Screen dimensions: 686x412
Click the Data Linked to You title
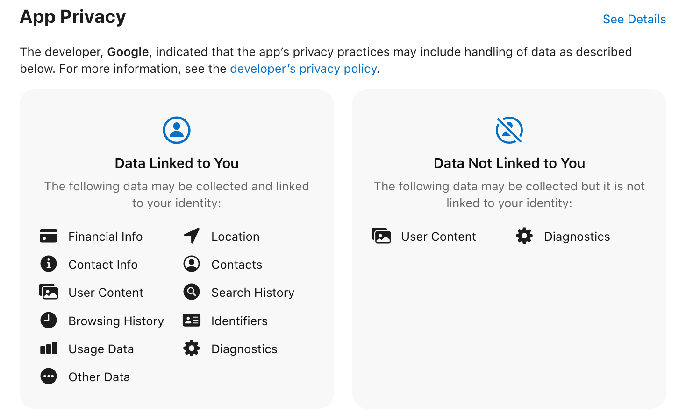click(177, 163)
